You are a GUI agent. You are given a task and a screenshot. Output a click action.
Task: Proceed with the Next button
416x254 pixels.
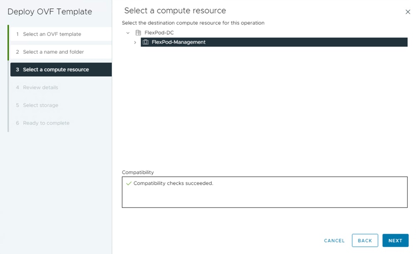click(x=395, y=241)
